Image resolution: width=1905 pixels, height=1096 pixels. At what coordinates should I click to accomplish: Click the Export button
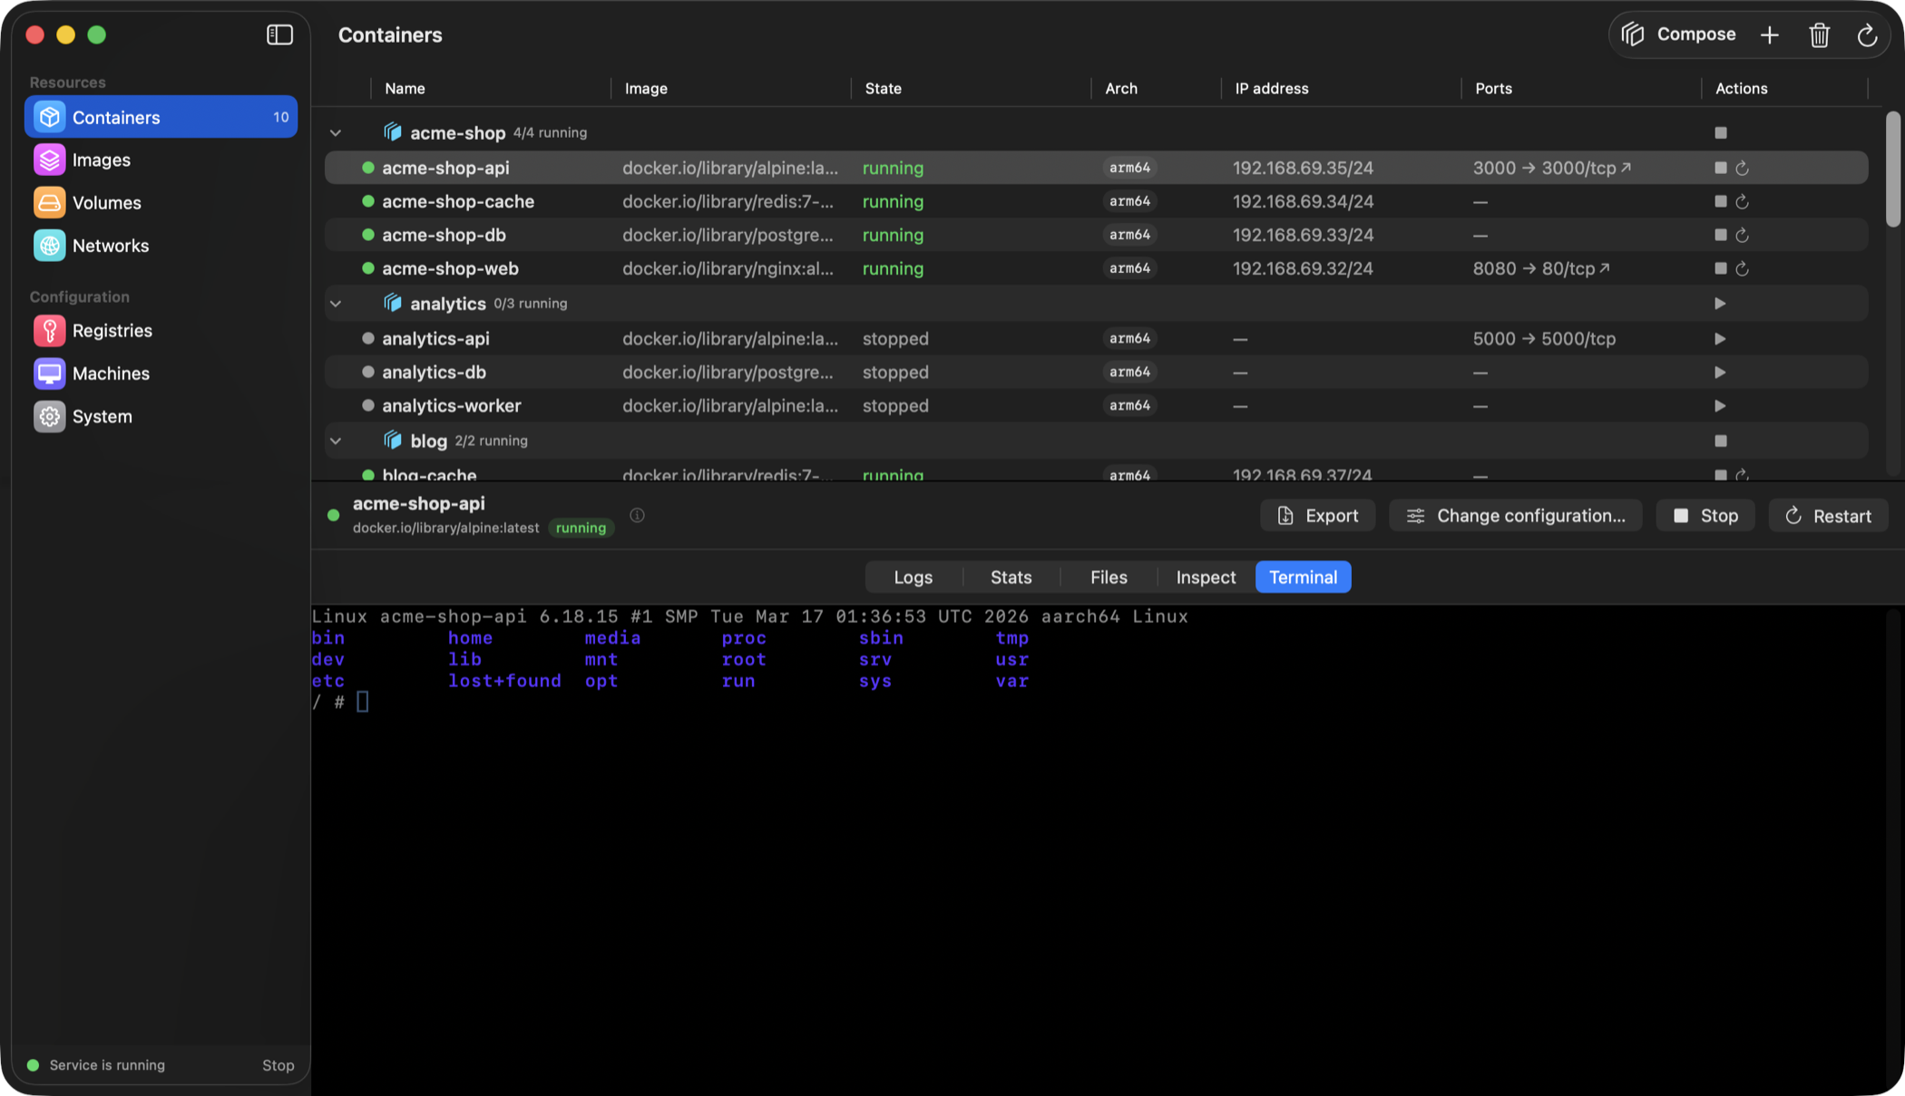coord(1317,515)
